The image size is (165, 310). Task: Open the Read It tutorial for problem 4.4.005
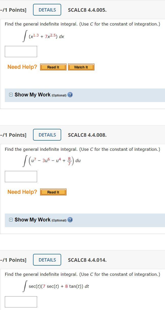click(53, 67)
